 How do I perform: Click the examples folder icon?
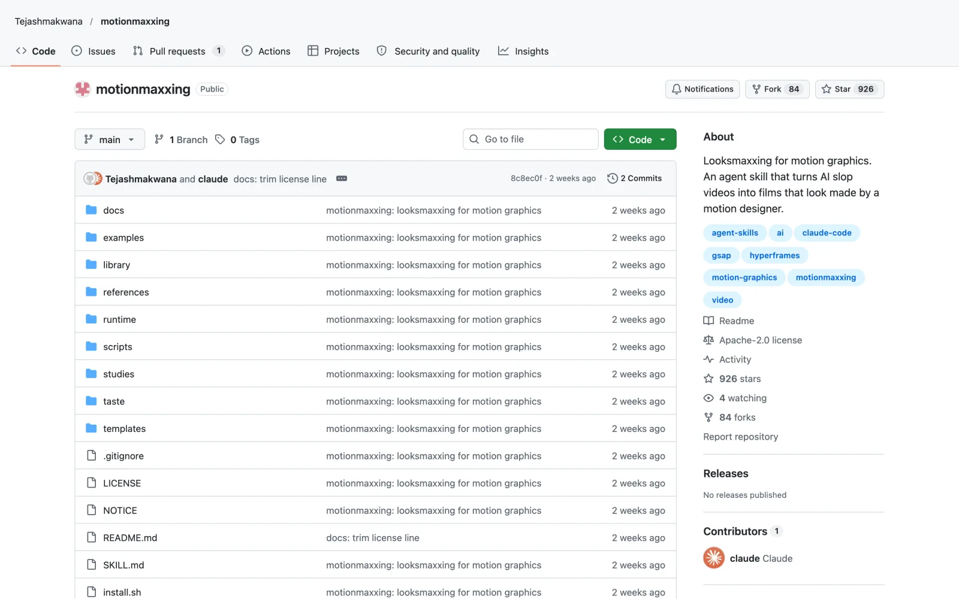point(91,237)
